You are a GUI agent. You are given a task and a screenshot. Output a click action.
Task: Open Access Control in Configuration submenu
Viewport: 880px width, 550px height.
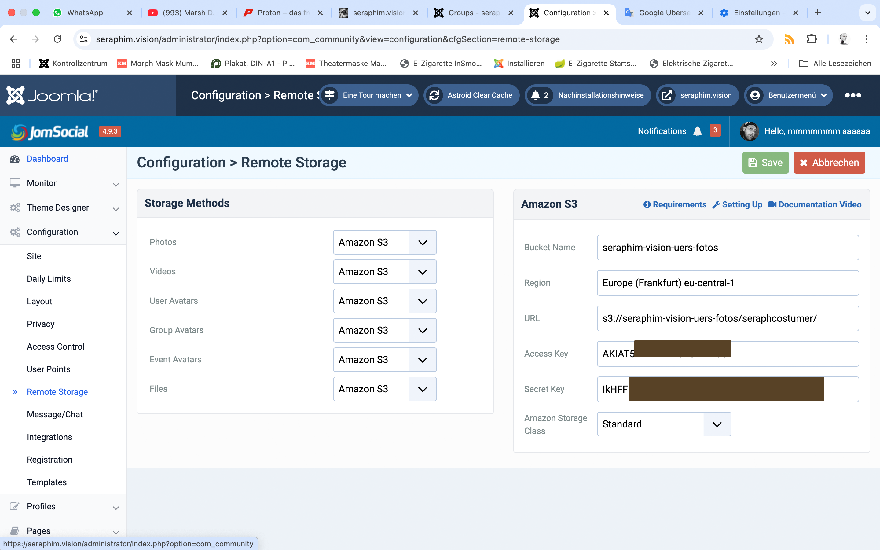[x=56, y=346]
